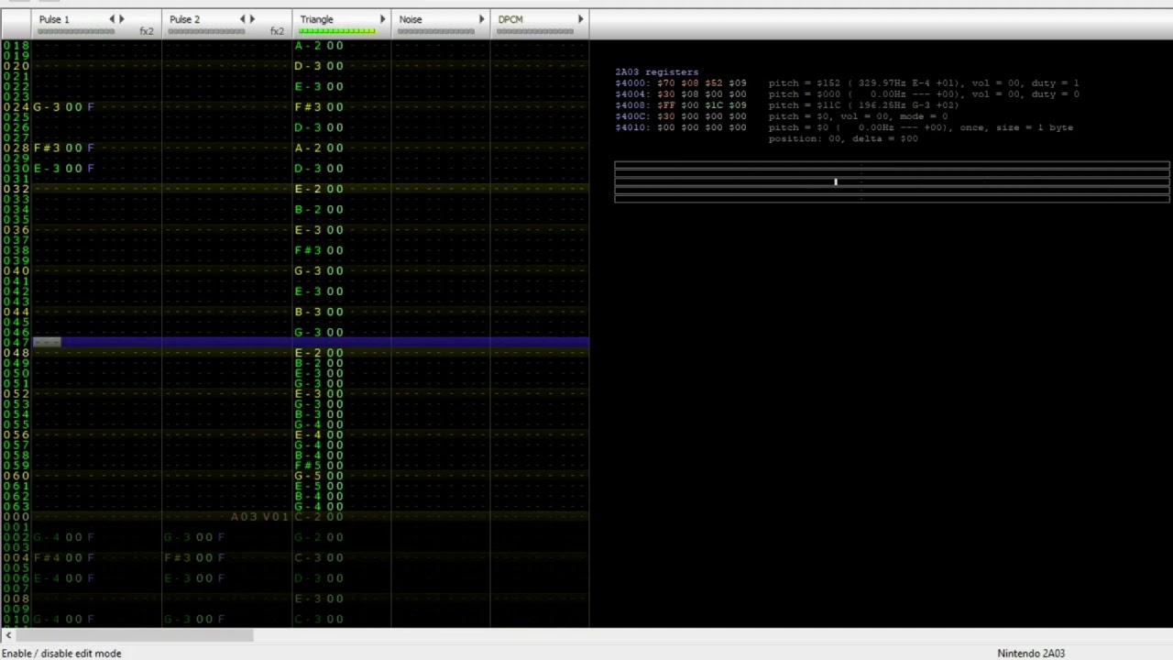Image resolution: width=1173 pixels, height=660 pixels.
Task: Mute the Pulse 1 channel header
Action: 54,19
